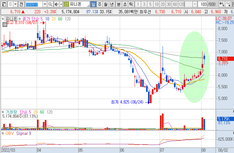This screenshot has height=153, width=234.
Task: Click the 08/02 date on time axis
Action: (x=223, y=150)
